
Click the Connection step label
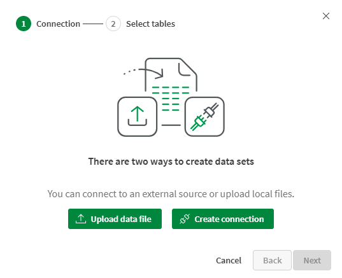point(58,24)
